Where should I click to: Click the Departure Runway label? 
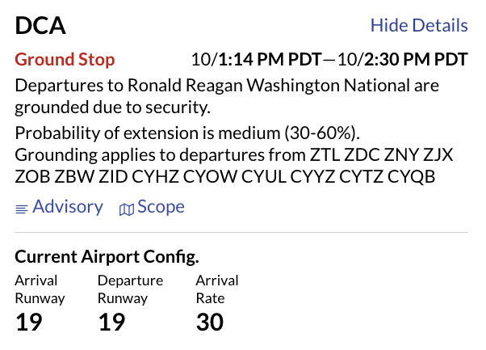pos(130,289)
